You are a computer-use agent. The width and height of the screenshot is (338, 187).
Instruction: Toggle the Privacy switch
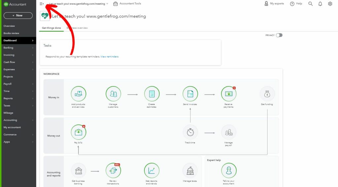[279, 35]
